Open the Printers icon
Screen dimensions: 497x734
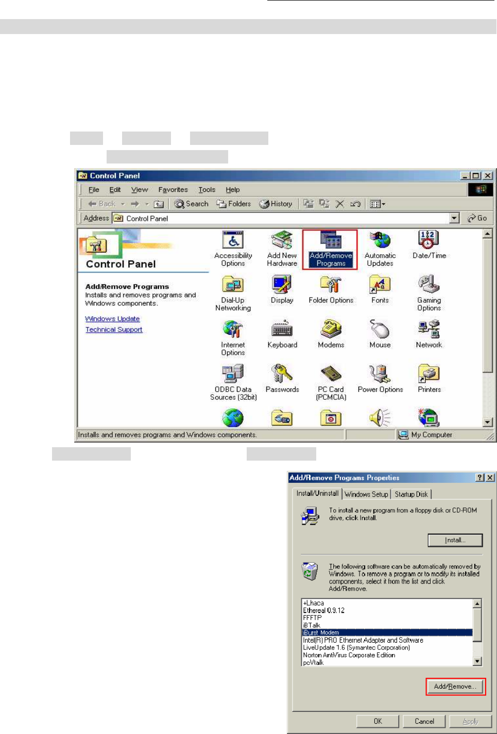(429, 379)
